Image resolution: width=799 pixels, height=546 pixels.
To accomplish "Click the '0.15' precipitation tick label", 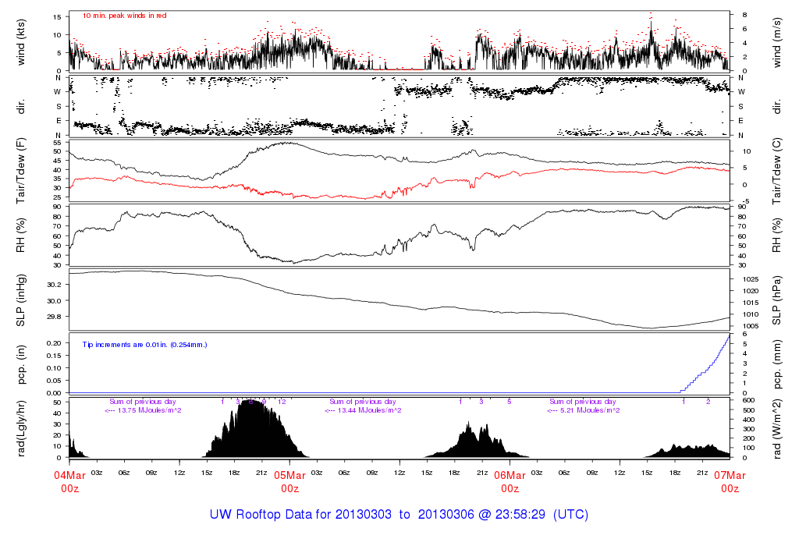I will pyautogui.click(x=54, y=356).
